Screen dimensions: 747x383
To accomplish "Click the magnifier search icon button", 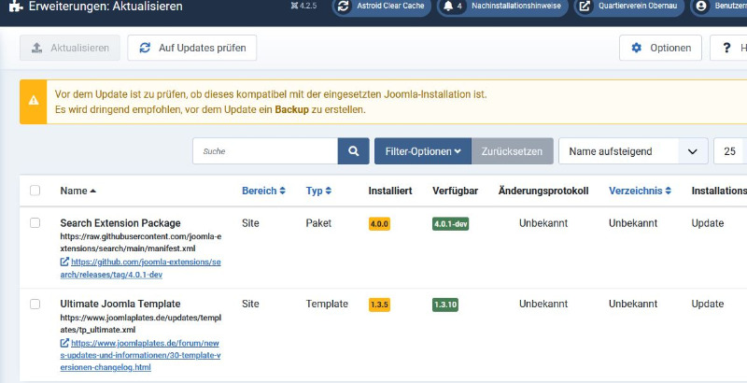I will [353, 150].
